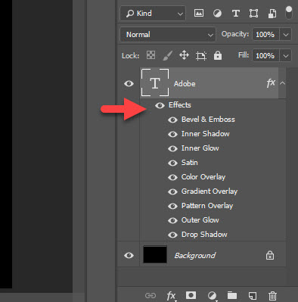Collapse the Adobe layer effects list
The width and height of the screenshot is (298, 302).
pyautogui.click(x=282, y=83)
